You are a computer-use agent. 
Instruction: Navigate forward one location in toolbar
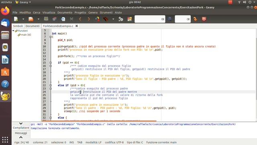(x=89, y=19)
